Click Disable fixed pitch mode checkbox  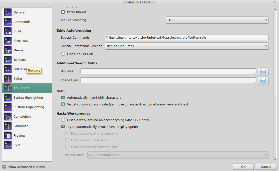67,140
